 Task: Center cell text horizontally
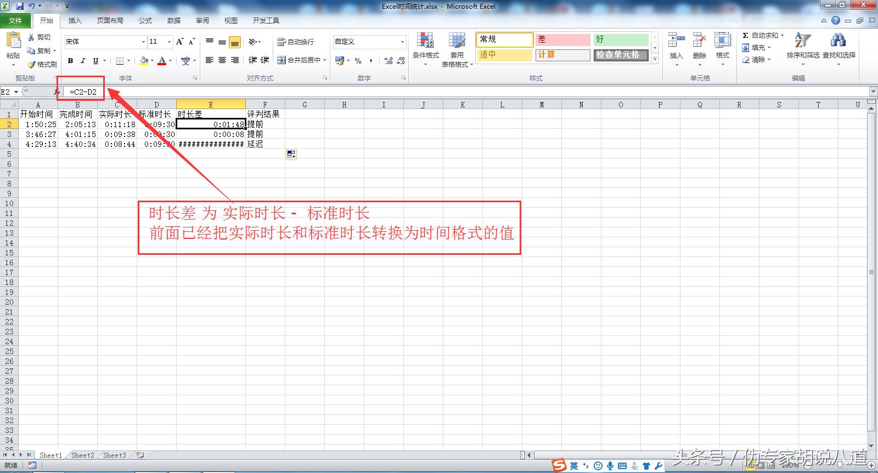click(x=222, y=60)
